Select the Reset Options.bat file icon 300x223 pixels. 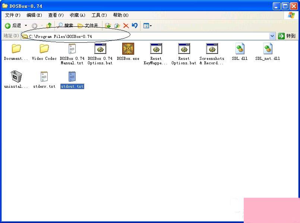click(184, 49)
